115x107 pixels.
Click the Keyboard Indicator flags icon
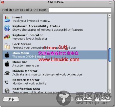click(7, 37)
